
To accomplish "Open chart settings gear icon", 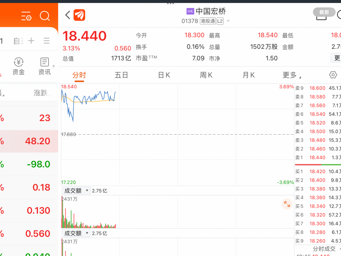I will 333,75.
